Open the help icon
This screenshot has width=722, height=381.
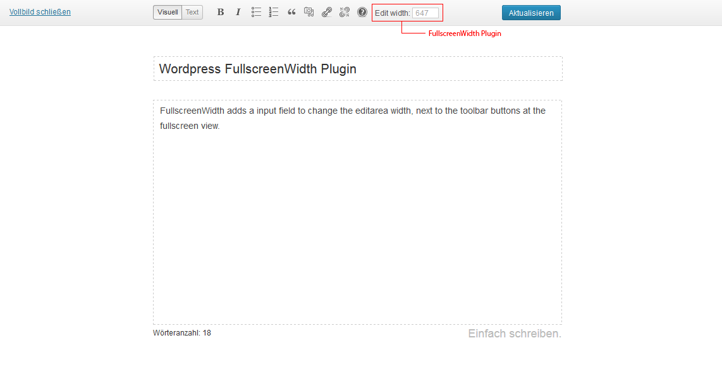click(362, 13)
